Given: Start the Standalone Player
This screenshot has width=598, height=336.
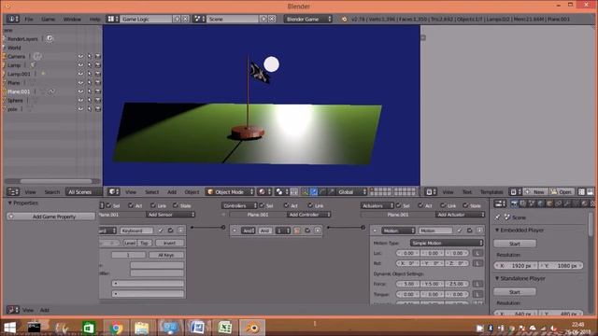Looking at the screenshot, I should [x=515, y=292].
